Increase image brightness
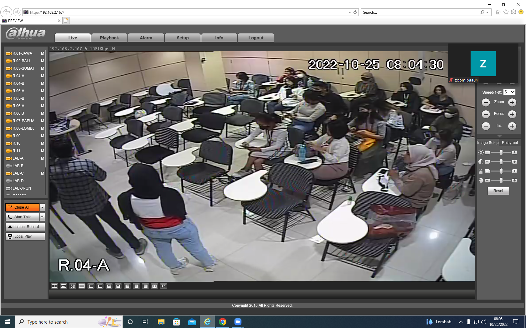This screenshot has height=328, width=526. [514, 152]
